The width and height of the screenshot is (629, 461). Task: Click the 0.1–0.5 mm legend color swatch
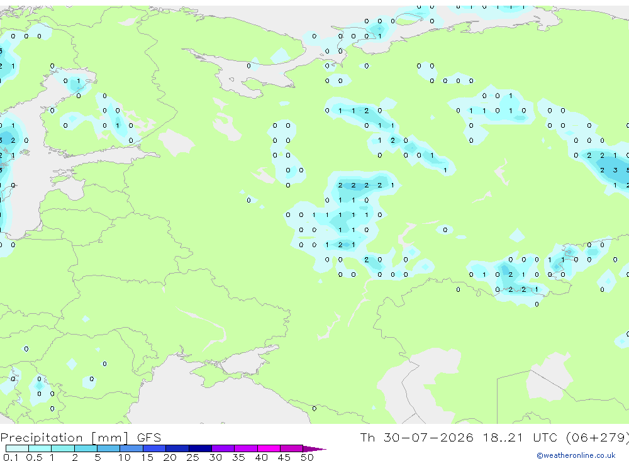tap(17, 448)
